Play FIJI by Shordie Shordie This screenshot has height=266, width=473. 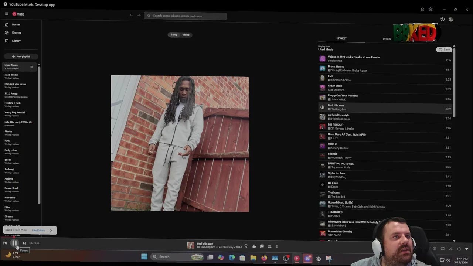pos(385,78)
